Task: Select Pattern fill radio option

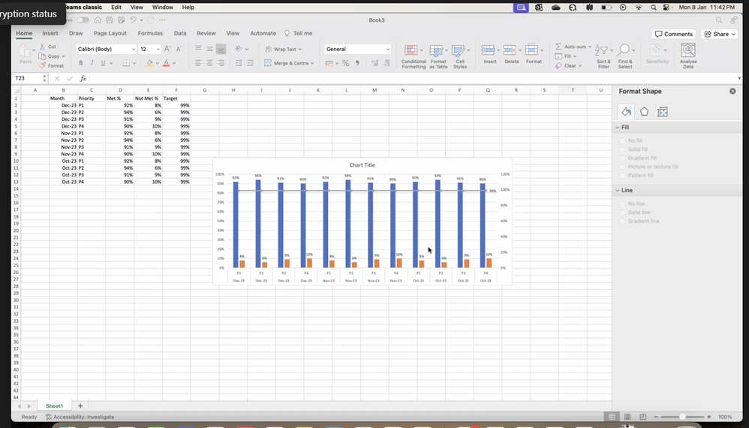Action: [x=622, y=175]
